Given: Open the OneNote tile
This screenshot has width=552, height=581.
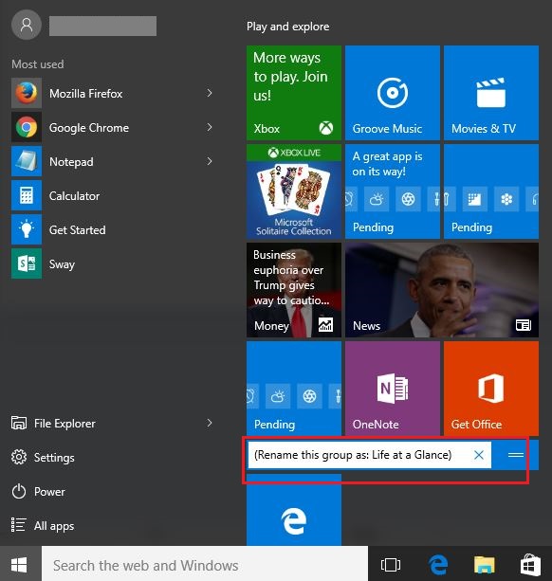Looking at the screenshot, I should [x=393, y=389].
